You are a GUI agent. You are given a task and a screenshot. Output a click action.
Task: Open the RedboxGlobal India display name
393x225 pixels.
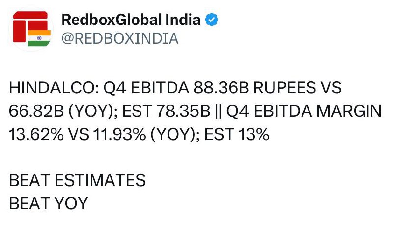click(x=131, y=20)
